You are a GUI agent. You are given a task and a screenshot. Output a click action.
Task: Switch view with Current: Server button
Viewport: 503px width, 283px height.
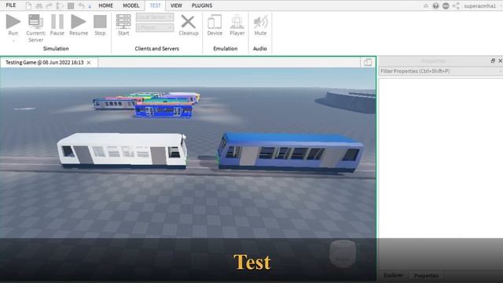click(x=35, y=28)
